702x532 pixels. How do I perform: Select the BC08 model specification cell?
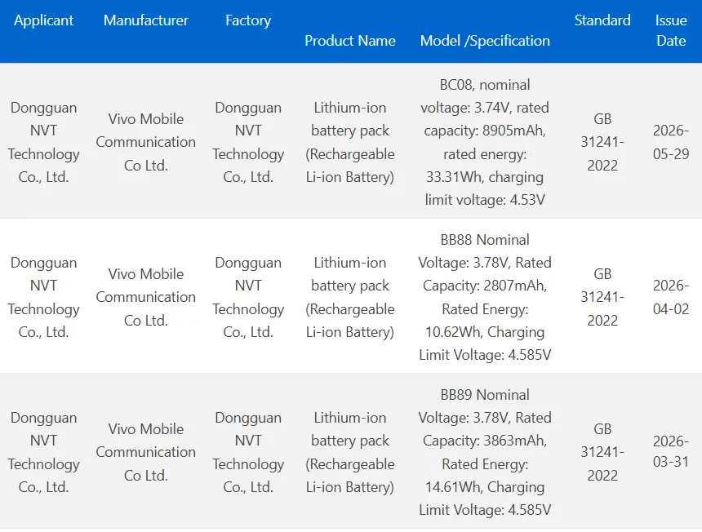coord(485,142)
